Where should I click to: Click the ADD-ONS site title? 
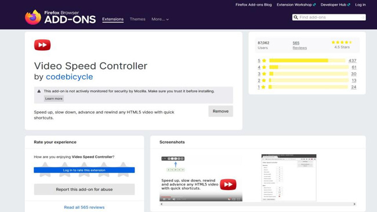coord(70,20)
